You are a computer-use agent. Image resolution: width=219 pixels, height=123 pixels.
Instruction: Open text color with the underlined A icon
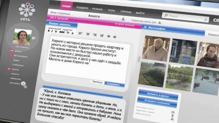[x=72, y=33]
